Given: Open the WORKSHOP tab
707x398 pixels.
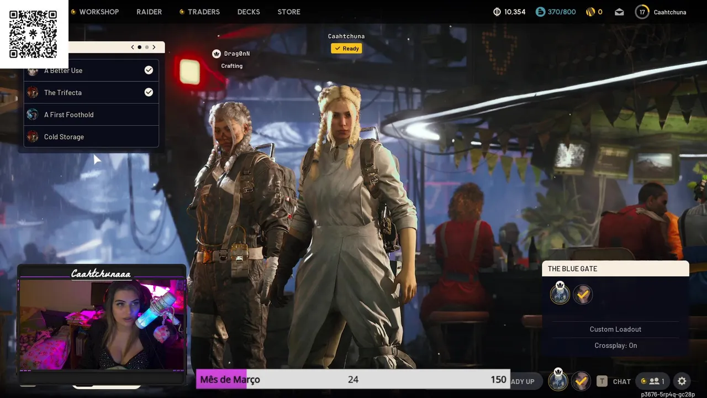Looking at the screenshot, I should [x=99, y=12].
